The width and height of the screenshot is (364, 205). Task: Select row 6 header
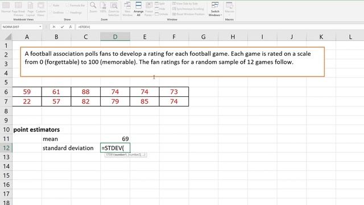coord(6,92)
